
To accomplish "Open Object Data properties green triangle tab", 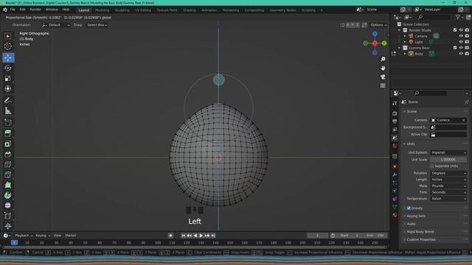I will 395,207.
